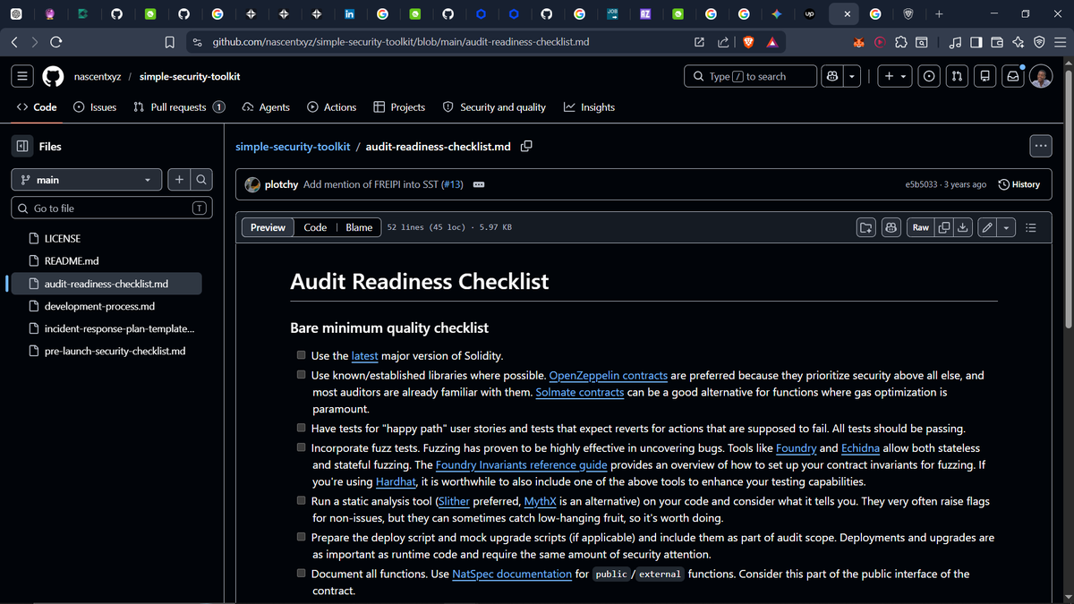
Task: Add a file with the plus button in Files panel
Action: coord(180,180)
